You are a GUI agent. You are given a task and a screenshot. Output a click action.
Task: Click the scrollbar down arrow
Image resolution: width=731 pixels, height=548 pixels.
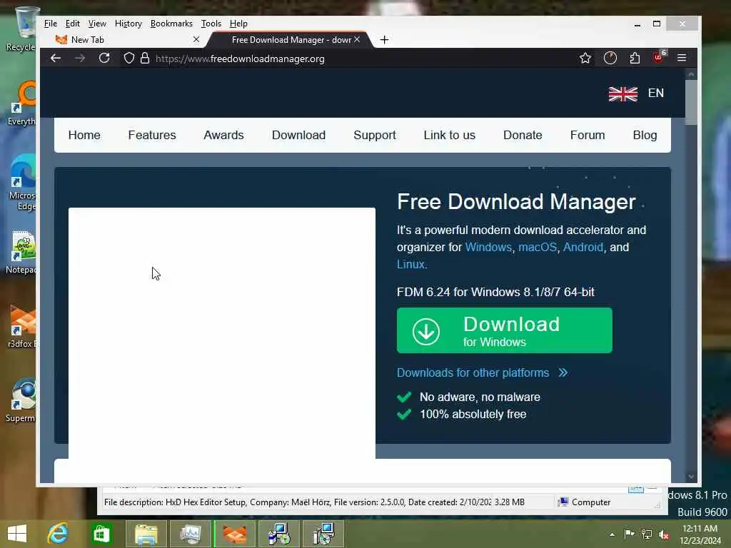(691, 477)
